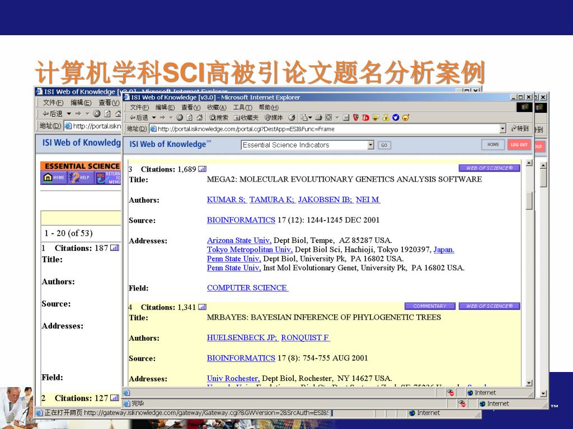The image size is (573, 429).
Task: Click the HELP icon in back window ESI banner
Action: (79, 178)
